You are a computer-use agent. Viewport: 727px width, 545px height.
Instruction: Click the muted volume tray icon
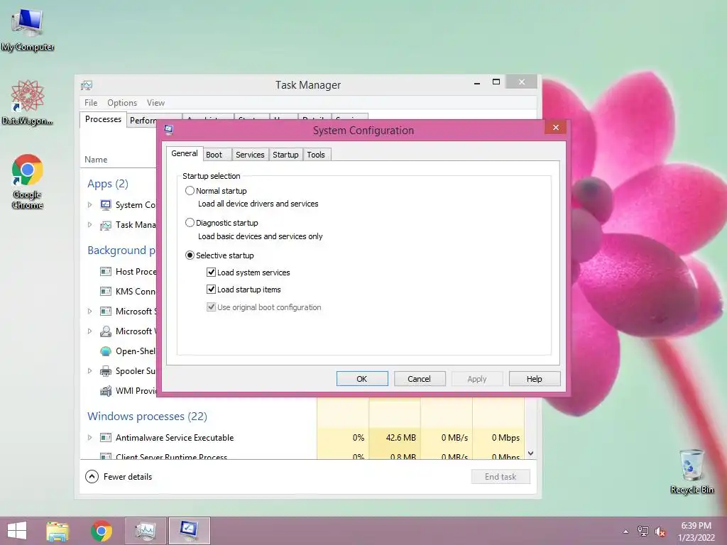[660, 532]
